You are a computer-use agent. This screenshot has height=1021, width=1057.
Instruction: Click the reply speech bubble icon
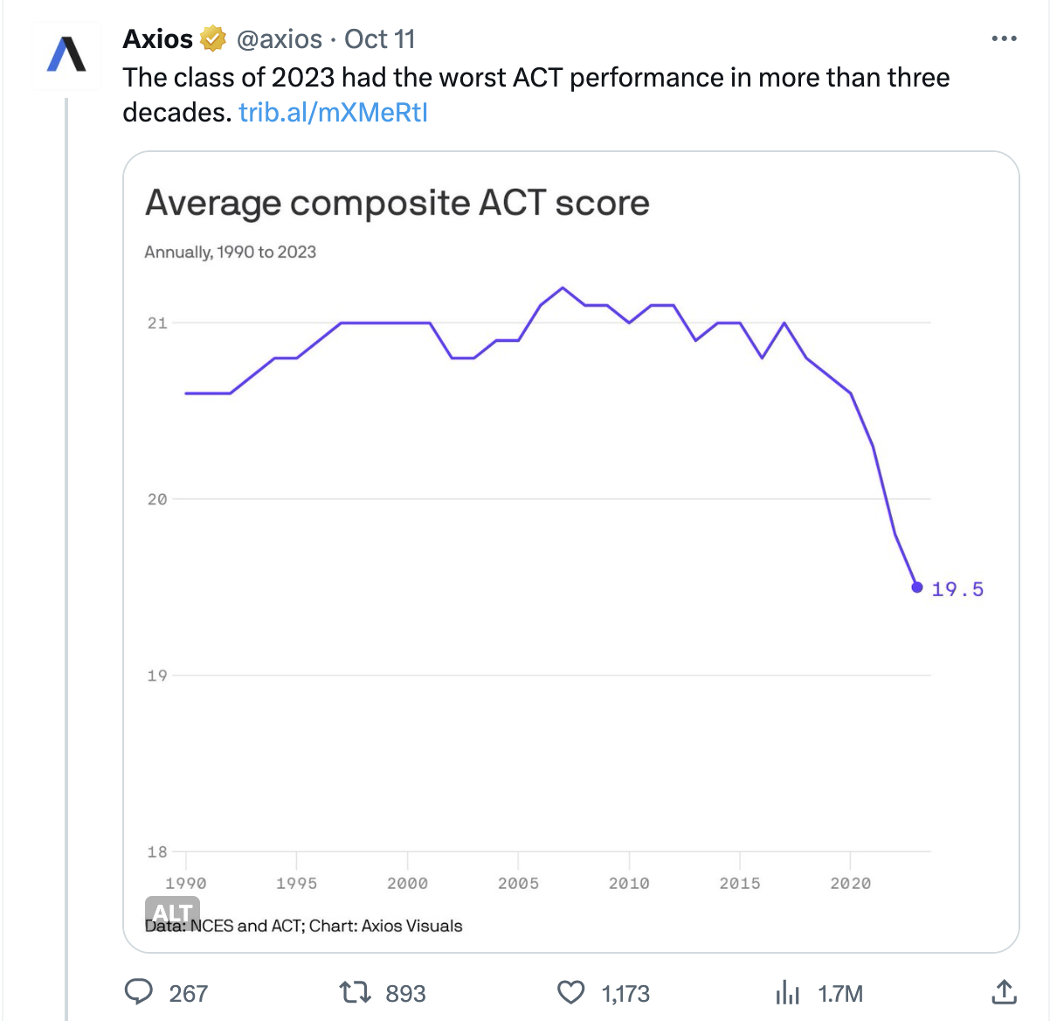tap(139, 992)
